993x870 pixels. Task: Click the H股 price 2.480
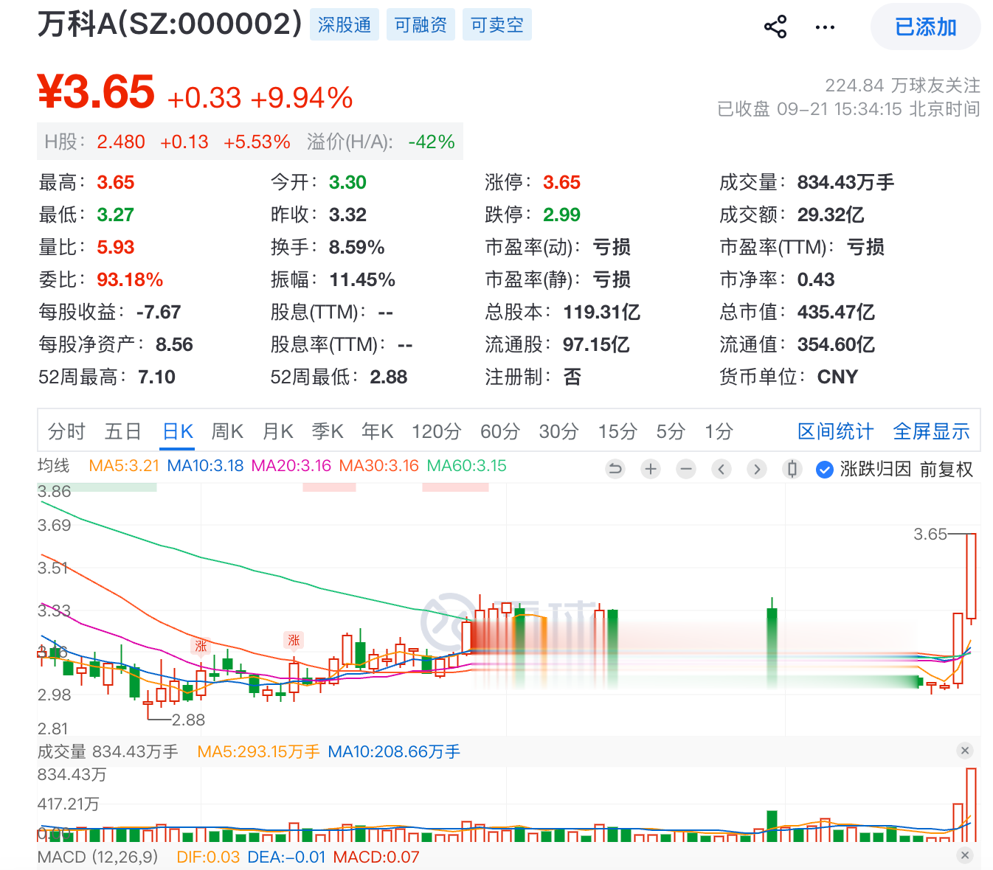121,142
